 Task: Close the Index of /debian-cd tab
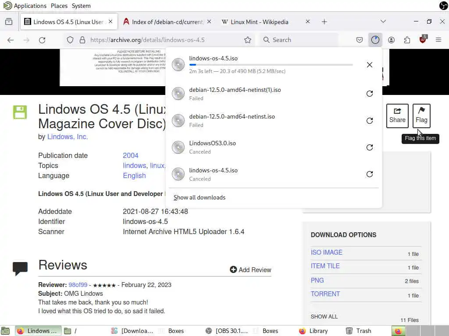click(x=209, y=22)
